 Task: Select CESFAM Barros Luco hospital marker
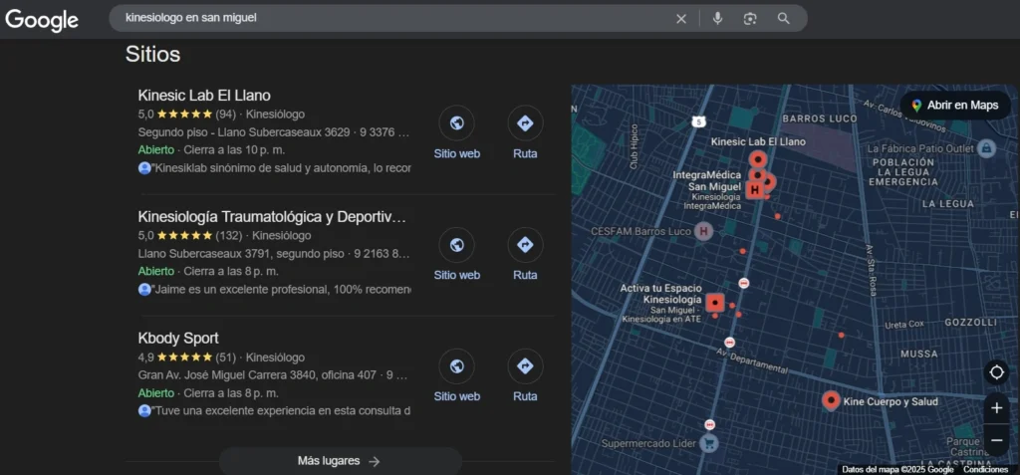coord(702,231)
